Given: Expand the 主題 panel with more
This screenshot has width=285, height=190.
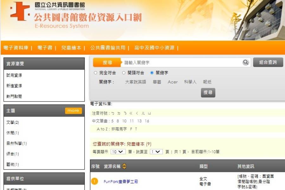Looking at the screenshot, I should tap(73, 110).
